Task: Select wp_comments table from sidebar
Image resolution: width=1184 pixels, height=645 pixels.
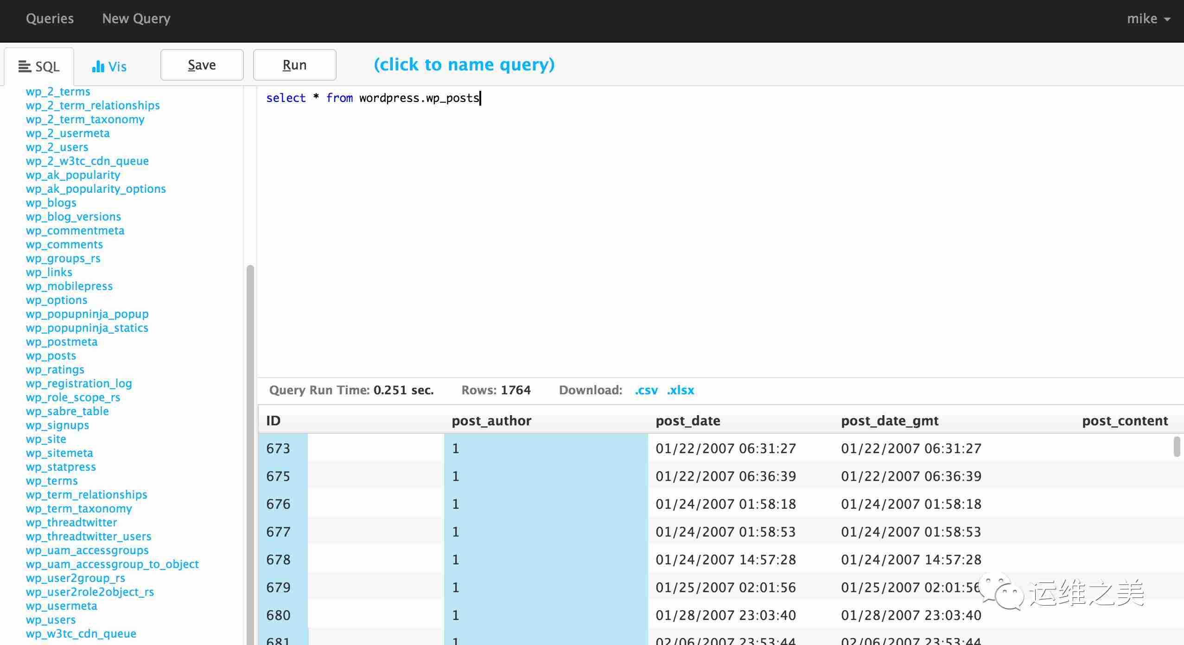Action: (64, 244)
